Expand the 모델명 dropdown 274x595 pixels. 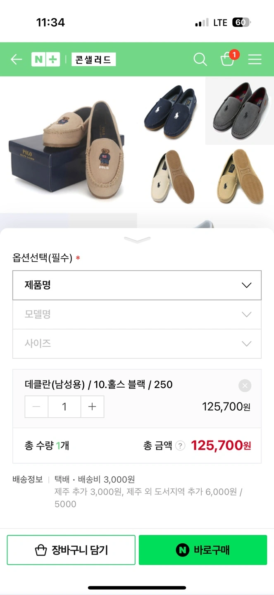(x=137, y=314)
